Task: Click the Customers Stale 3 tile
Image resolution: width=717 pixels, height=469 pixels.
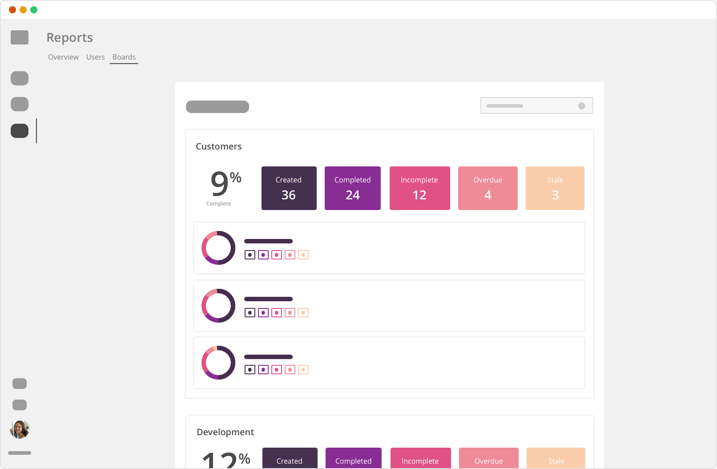Action: coord(555,188)
